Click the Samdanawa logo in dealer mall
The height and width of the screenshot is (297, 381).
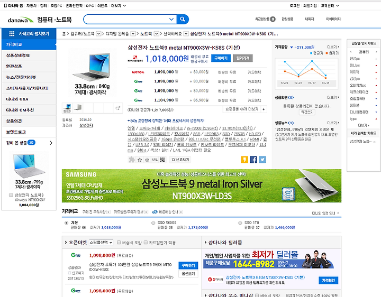point(215,279)
